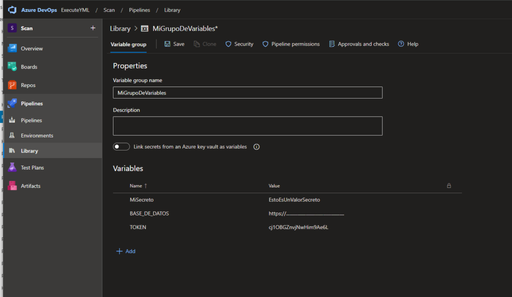The width and height of the screenshot is (512, 297).
Task: Sort variables by Name column
Action: (136, 186)
